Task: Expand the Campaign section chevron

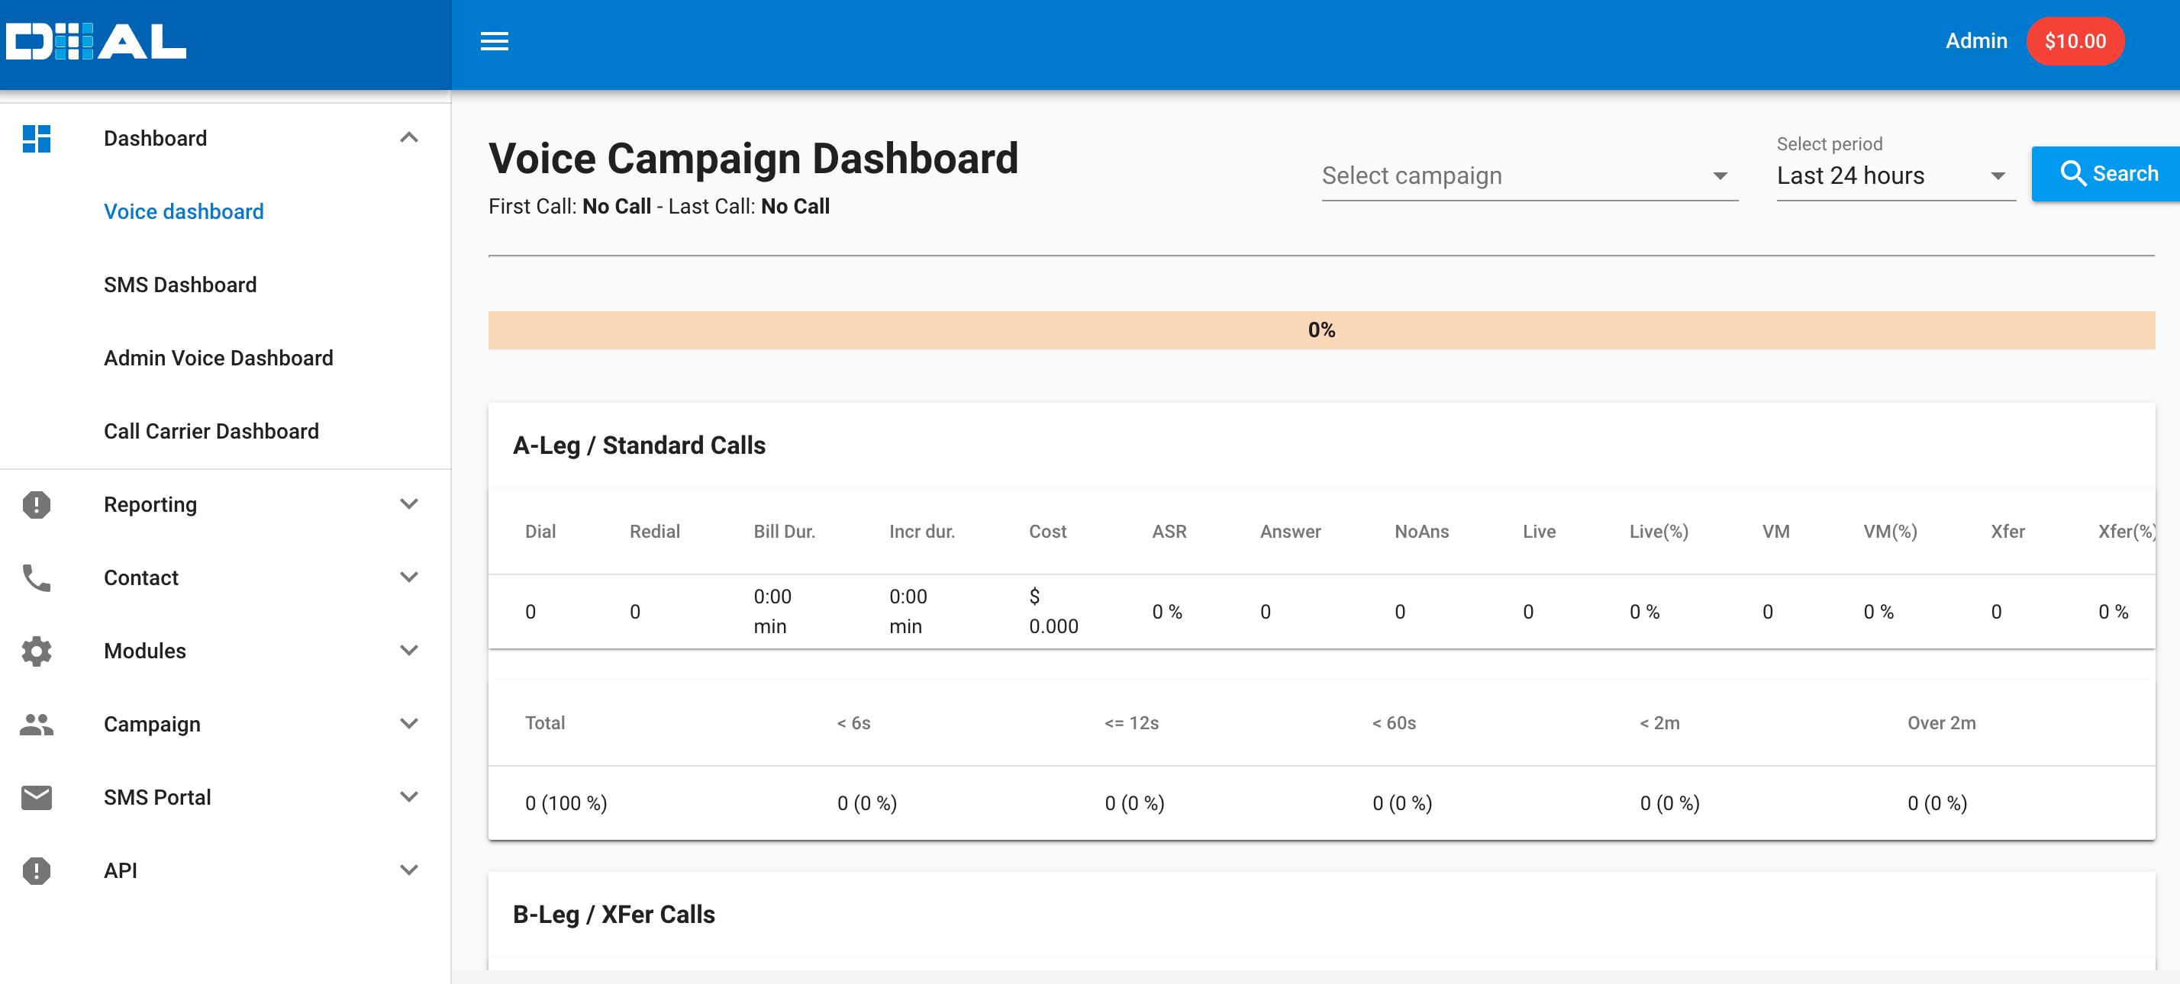Action: click(x=409, y=725)
